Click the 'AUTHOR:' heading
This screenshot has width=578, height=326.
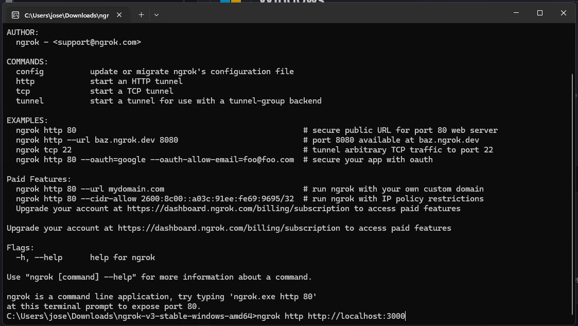(23, 32)
